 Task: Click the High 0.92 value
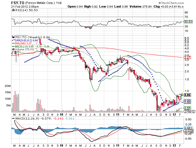(91, 6)
